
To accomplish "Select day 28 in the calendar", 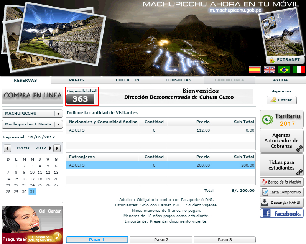I will point(8,191).
